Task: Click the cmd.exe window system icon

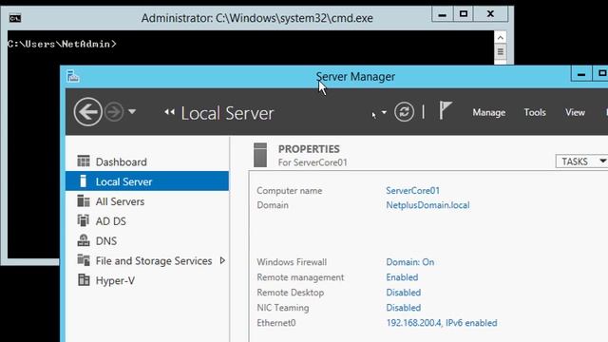Action: click(x=15, y=18)
